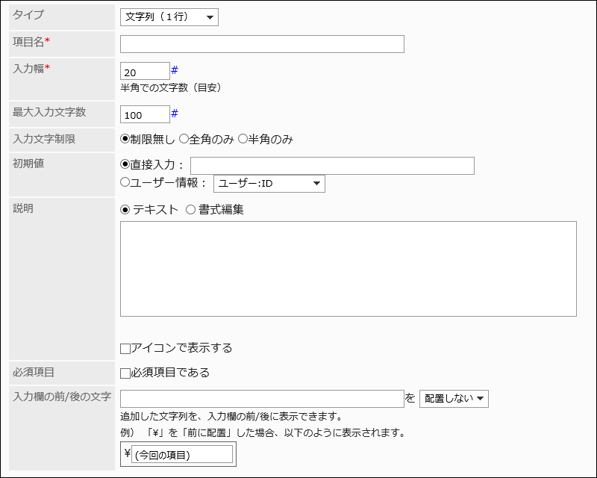The width and height of the screenshot is (597, 478).
Task: Click the # link next to 入力幅
Action: pyautogui.click(x=175, y=70)
